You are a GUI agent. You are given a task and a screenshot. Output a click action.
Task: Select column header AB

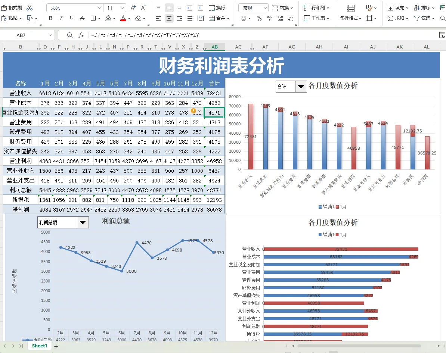[214, 47]
